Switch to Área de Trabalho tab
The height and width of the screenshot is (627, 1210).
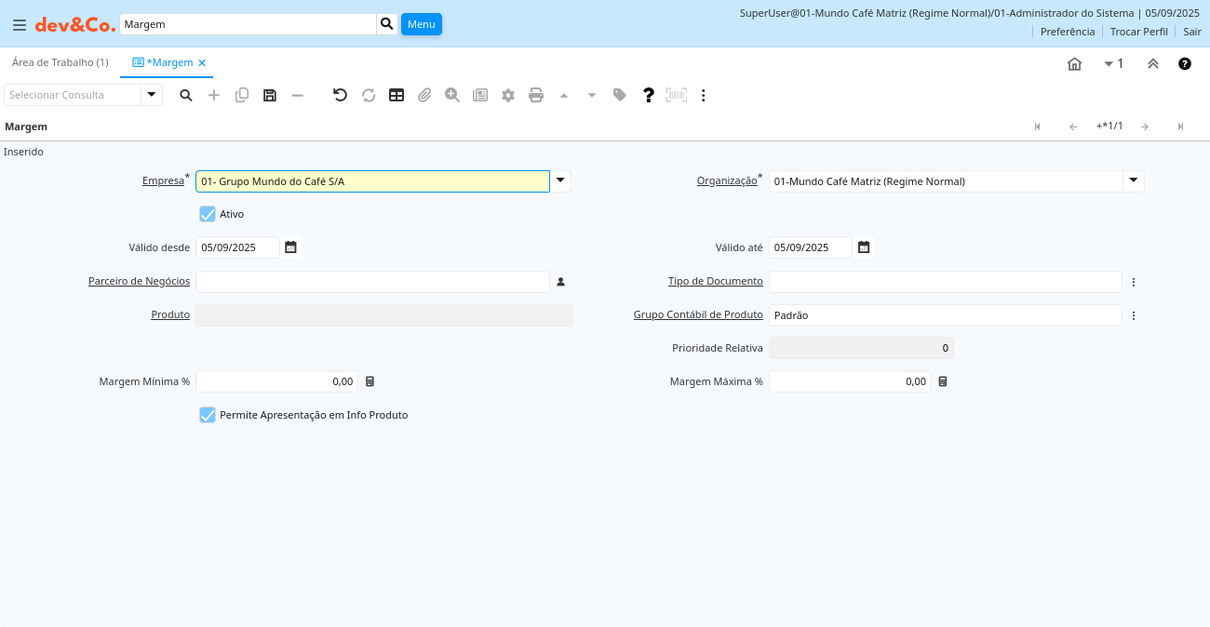60,62
